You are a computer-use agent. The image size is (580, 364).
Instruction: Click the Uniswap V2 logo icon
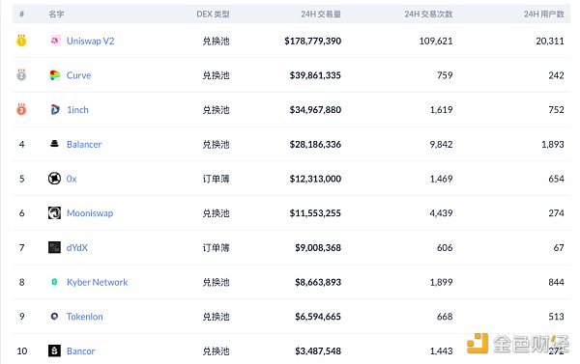(55, 41)
